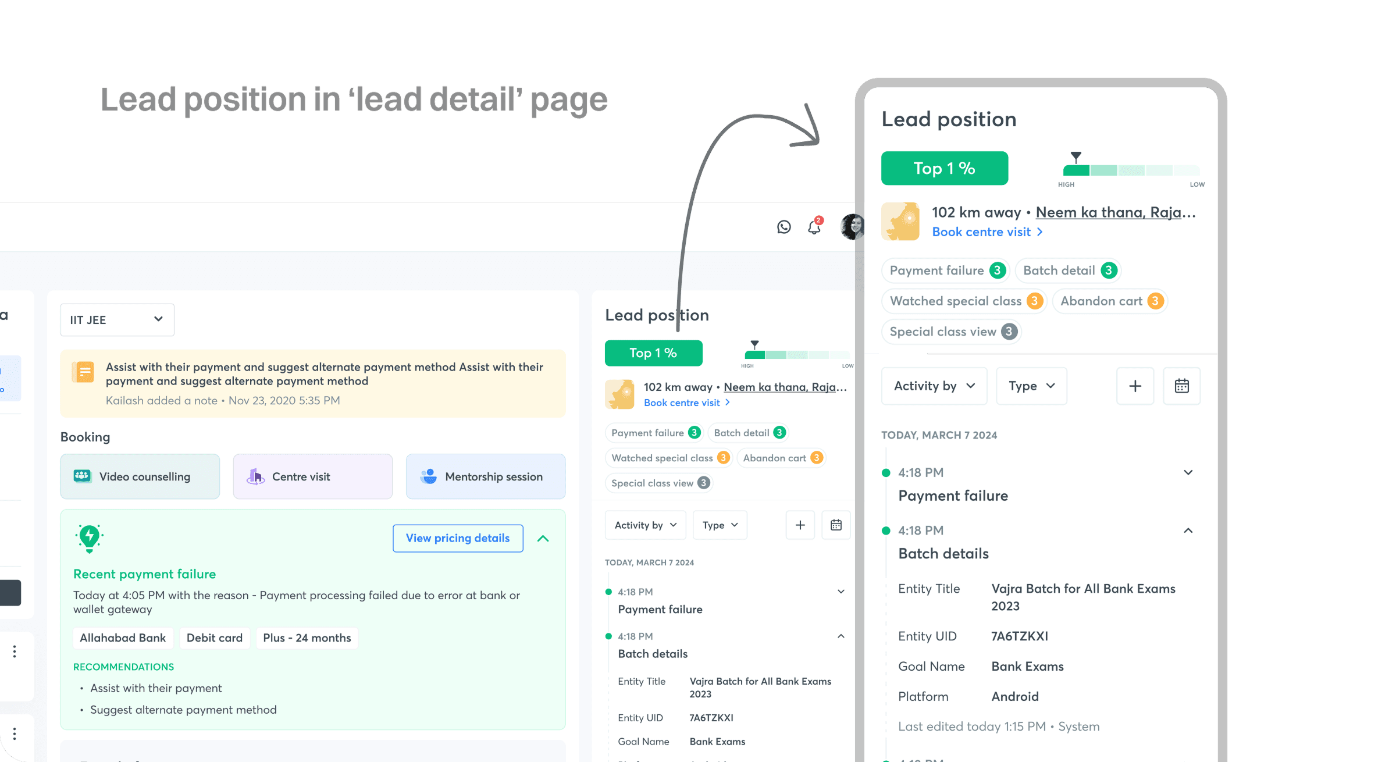Click lead score bar in enlarged panel
Image resolution: width=1396 pixels, height=762 pixels.
pos(1131,170)
